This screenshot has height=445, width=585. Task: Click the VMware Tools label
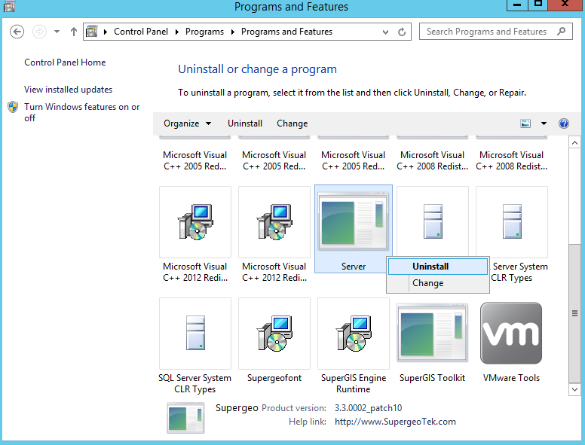pos(512,378)
